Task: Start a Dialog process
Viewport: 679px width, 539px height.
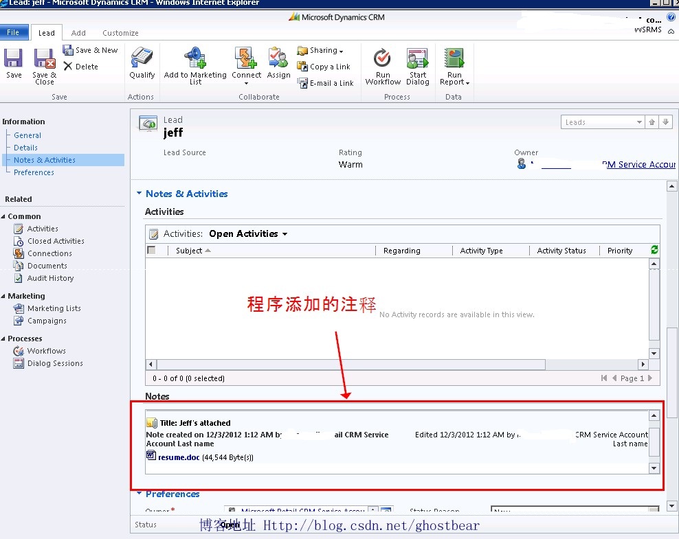Action: tap(417, 66)
